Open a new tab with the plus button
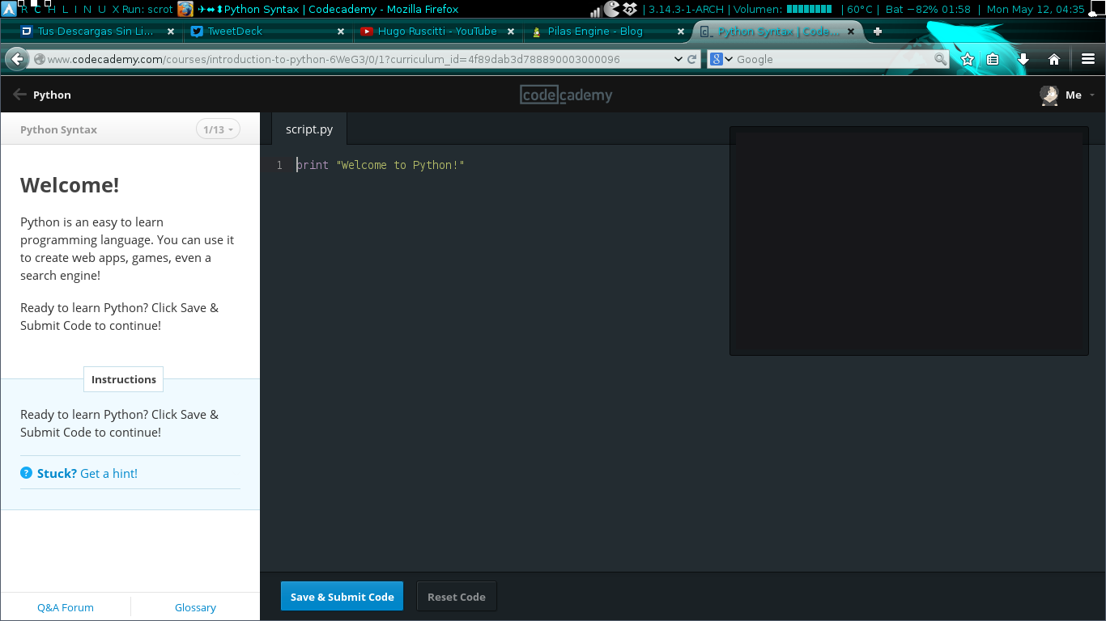 pyautogui.click(x=878, y=32)
